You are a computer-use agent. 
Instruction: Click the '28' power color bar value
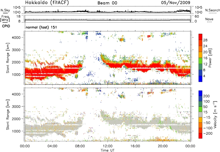[x=205, y=40]
